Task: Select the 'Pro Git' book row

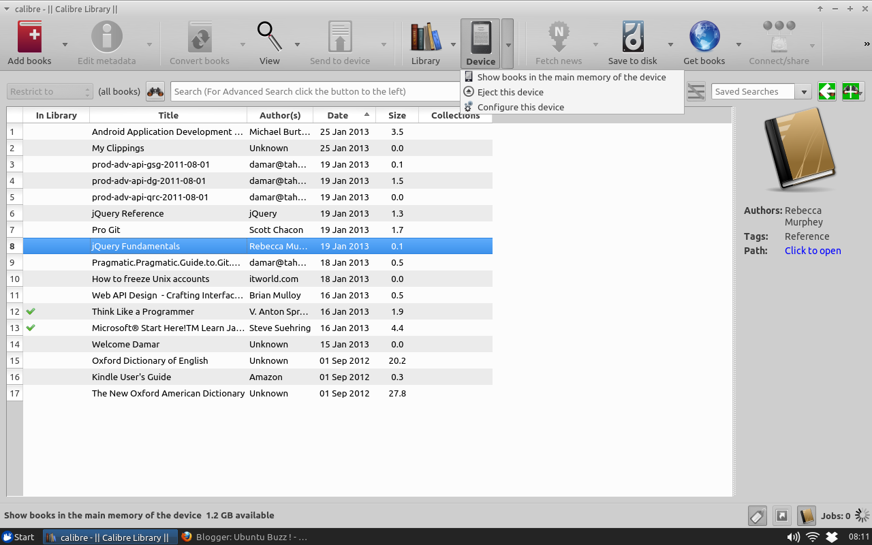Action: pos(258,230)
